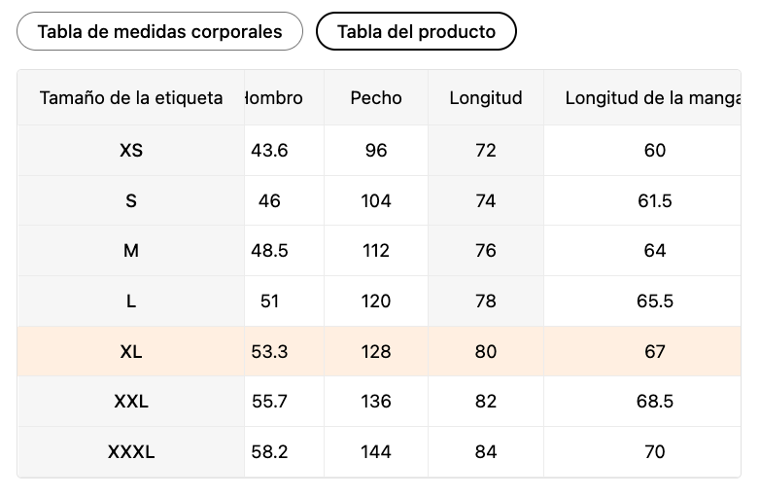Click the XL shoulder value 53.3

pyautogui.click(x=269, y=352)
